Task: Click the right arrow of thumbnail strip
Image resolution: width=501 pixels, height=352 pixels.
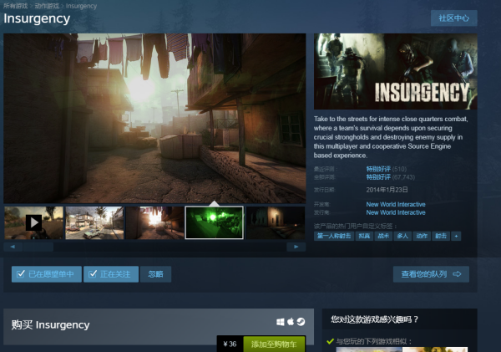Action: coord(296,247)
